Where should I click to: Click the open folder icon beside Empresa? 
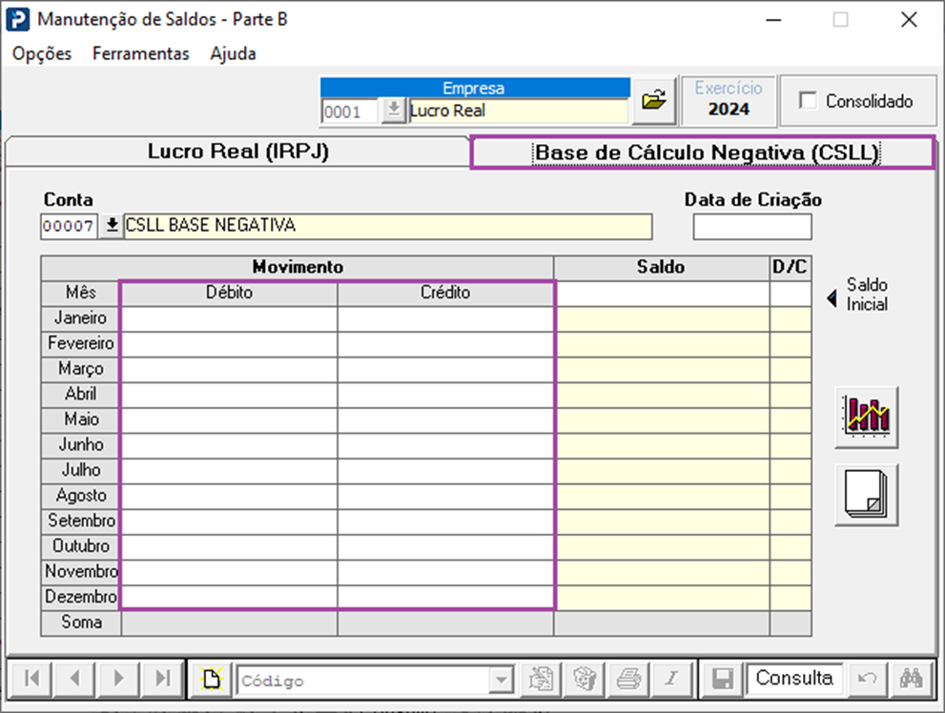654,101
